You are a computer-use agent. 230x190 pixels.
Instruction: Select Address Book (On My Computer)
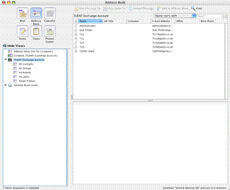(x=33, y=51)
